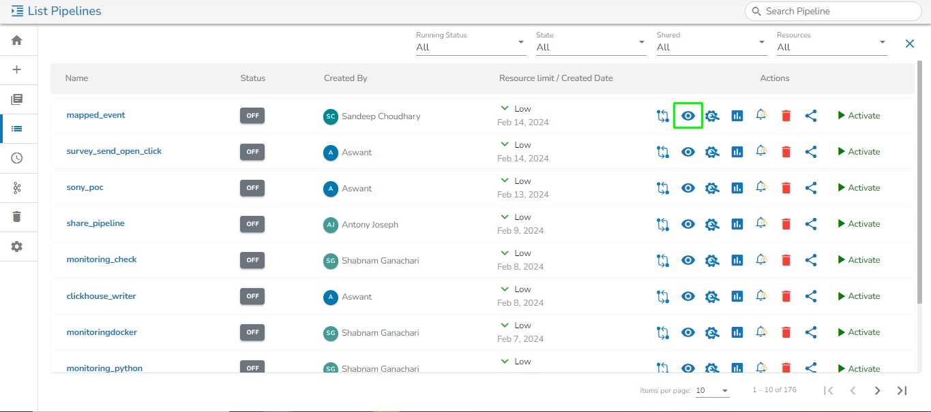The image size is (931, 412).
Task: Open the settings gear in the sidebar
Action: click(17, 247)
